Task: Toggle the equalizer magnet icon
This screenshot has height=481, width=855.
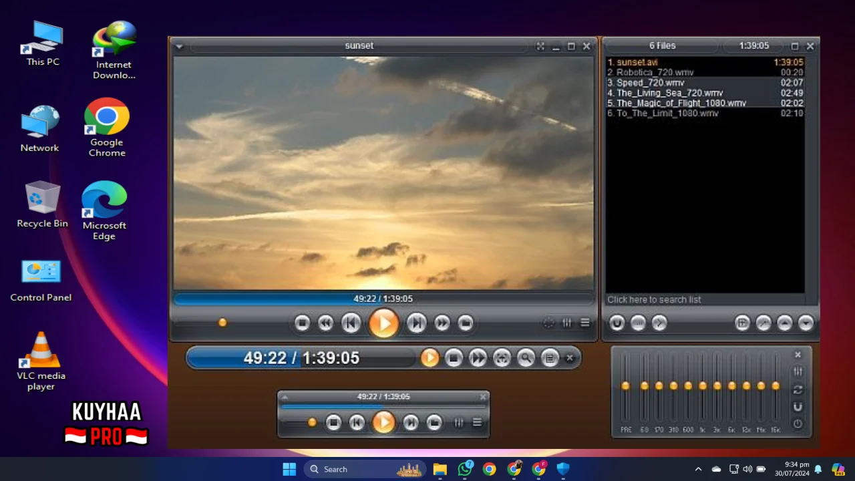Action: [x=798, y=407]
